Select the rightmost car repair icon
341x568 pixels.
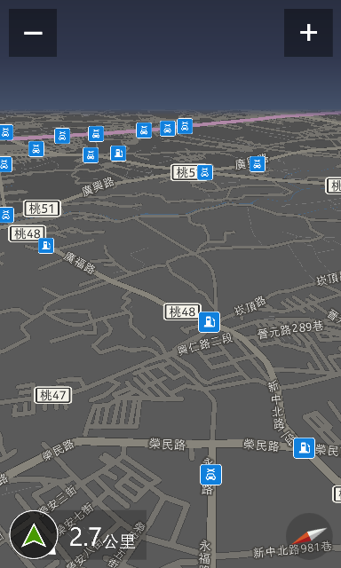pos(257,164)
